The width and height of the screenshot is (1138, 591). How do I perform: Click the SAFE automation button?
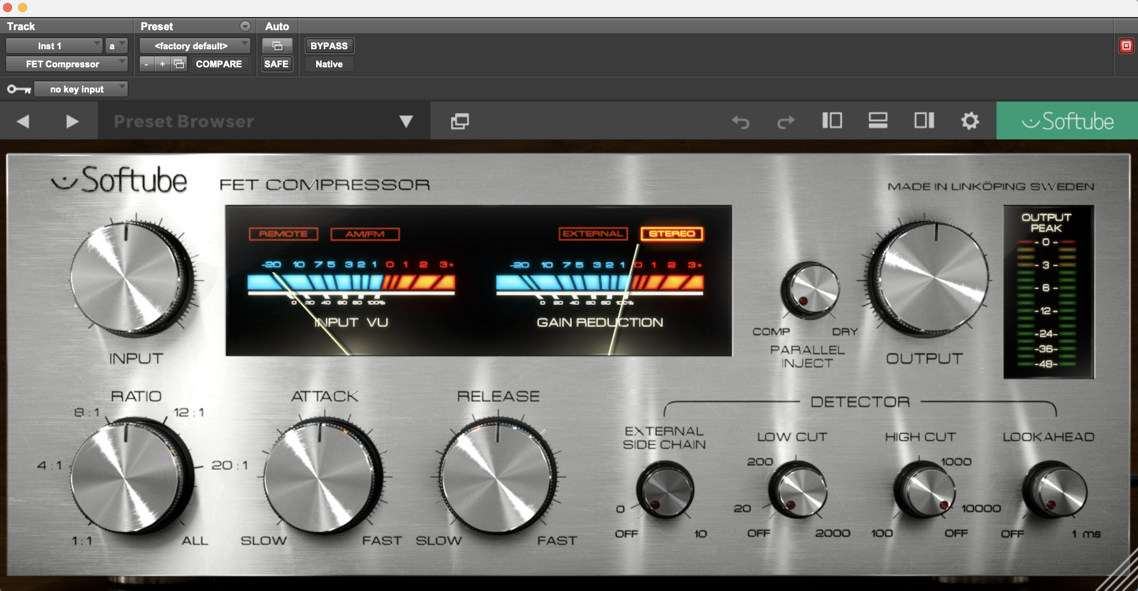276,64
